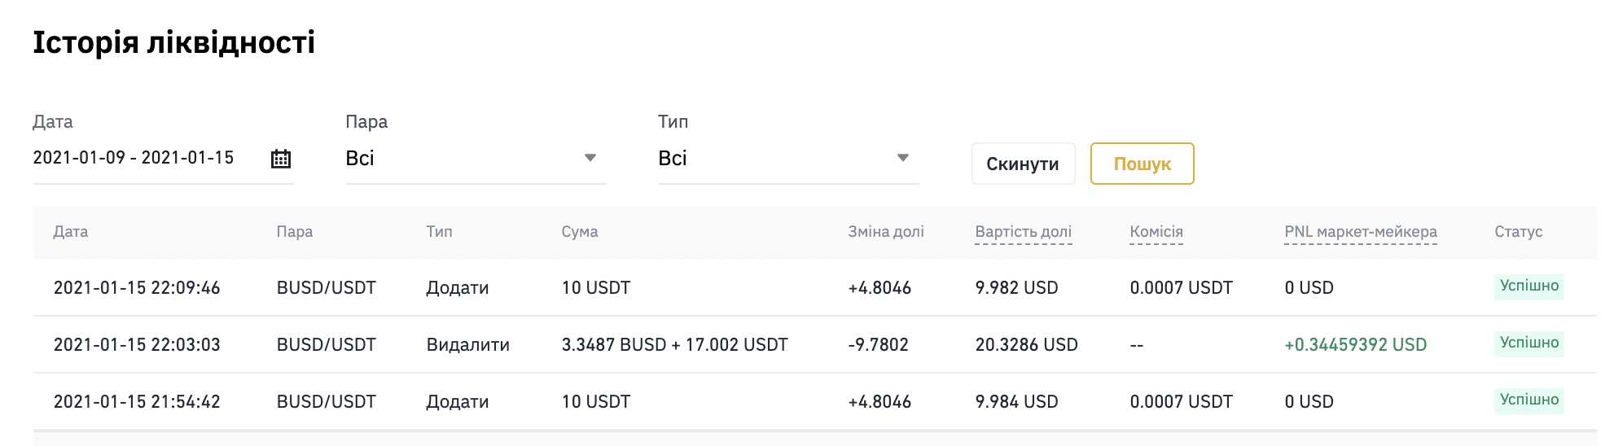Select the row dated 2021-01-15 21:54:42

[x=814, y=401]
